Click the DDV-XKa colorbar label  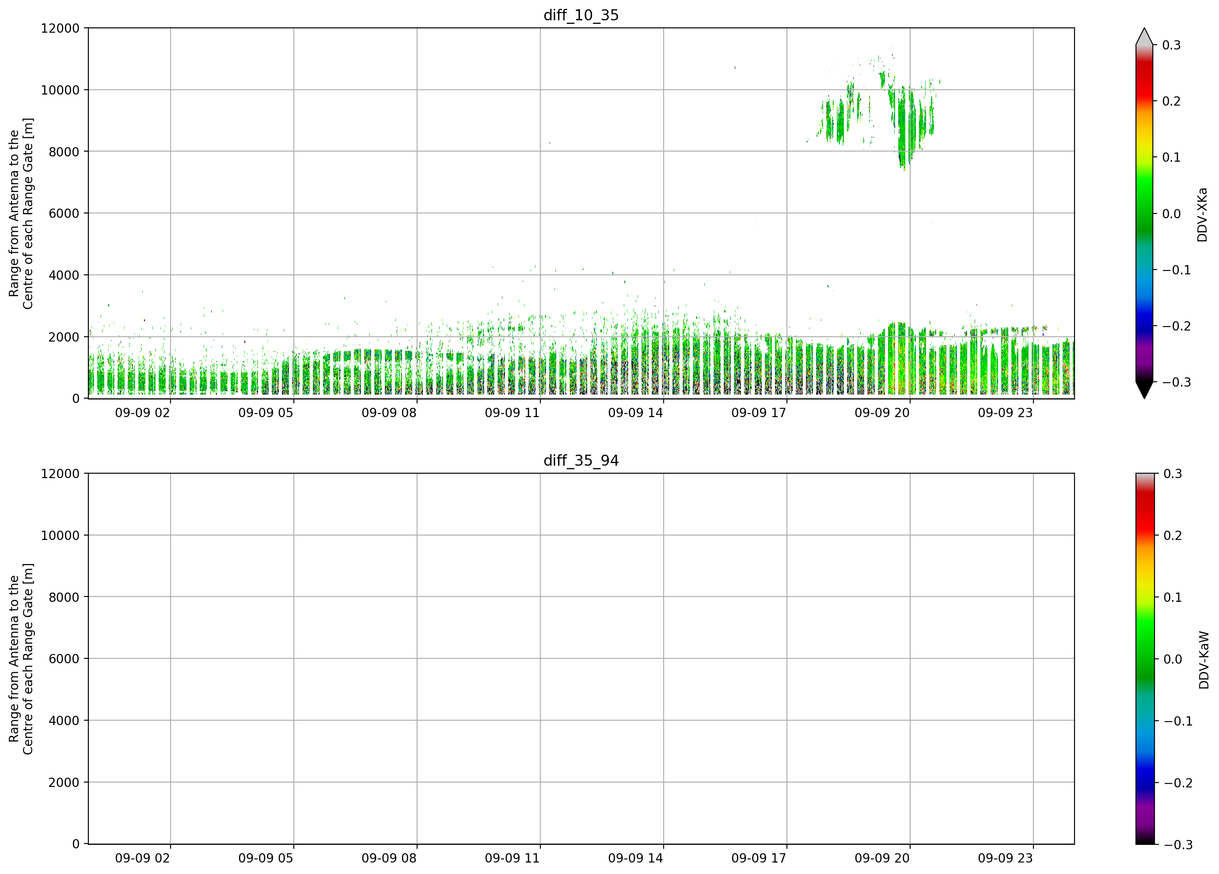pos(1202,214)
